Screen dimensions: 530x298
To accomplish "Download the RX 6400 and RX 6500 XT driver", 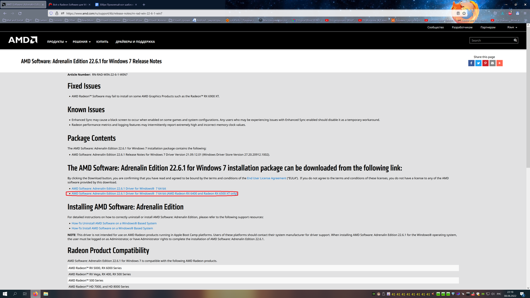I will (x=154, y=193).
